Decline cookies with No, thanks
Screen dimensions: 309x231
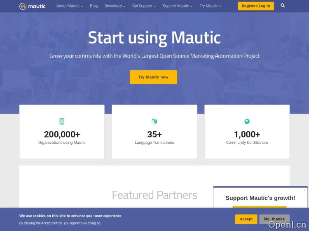(x=274, y=219)
